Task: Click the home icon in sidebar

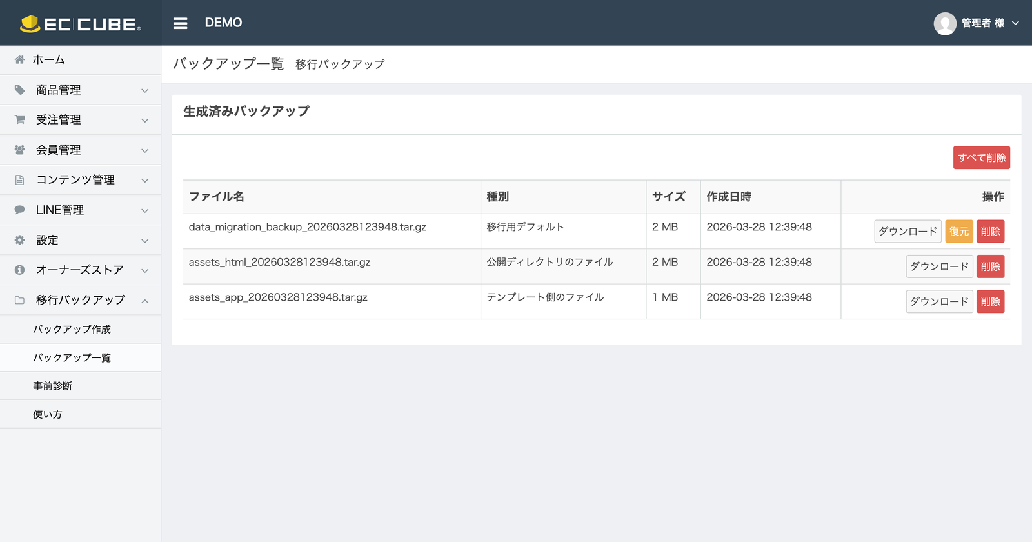Action: point(20,59)
